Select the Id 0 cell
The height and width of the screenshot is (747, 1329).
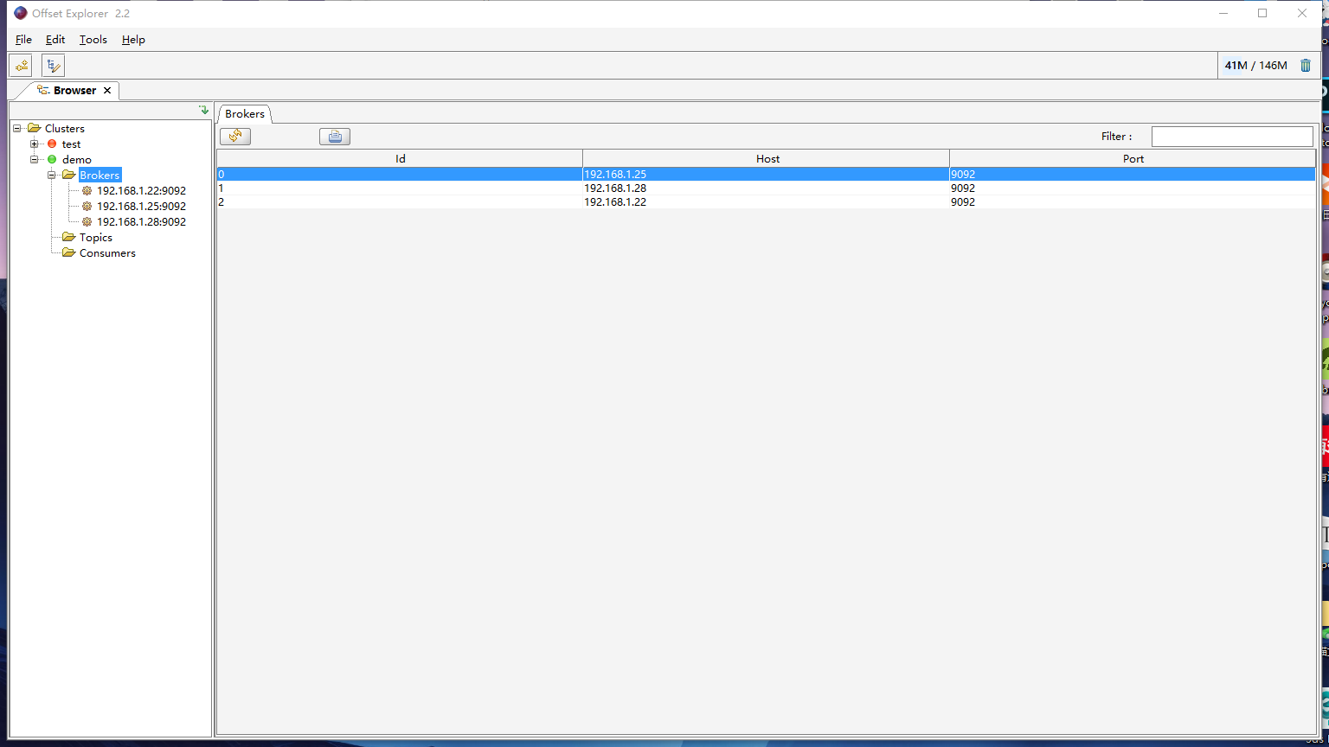point(400,175)
